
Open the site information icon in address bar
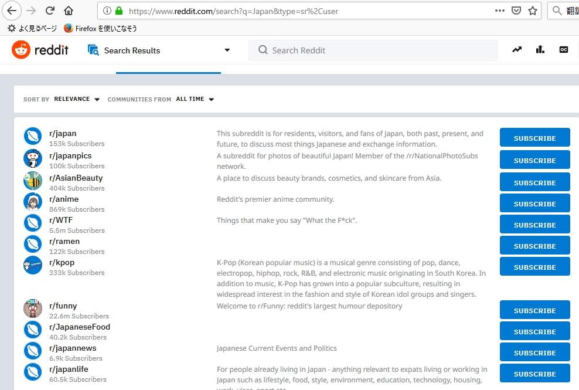(x=107, y=11)
